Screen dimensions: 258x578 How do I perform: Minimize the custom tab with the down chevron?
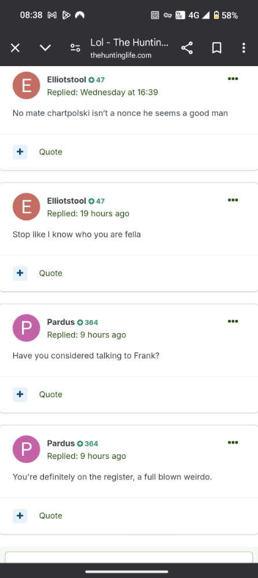[x=45, y=48]
